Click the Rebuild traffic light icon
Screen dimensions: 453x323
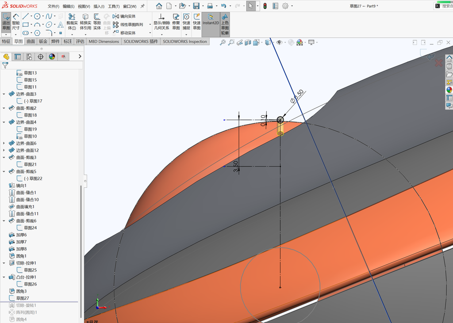click(265, 6)
